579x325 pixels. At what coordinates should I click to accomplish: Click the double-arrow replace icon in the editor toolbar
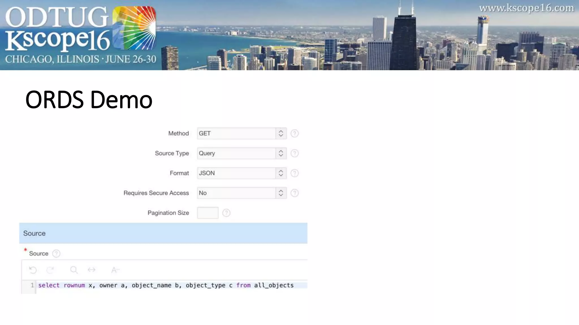point(92,270)
